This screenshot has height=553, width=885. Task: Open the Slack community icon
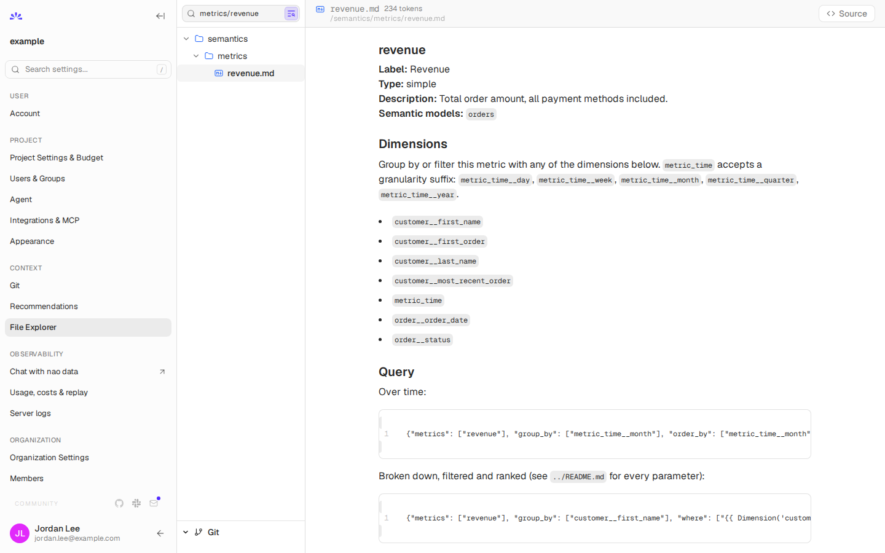click(x=136, y=503)
